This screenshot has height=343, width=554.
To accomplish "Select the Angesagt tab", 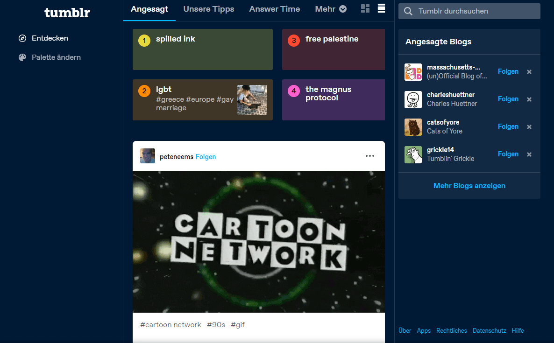I will [149, 9].
